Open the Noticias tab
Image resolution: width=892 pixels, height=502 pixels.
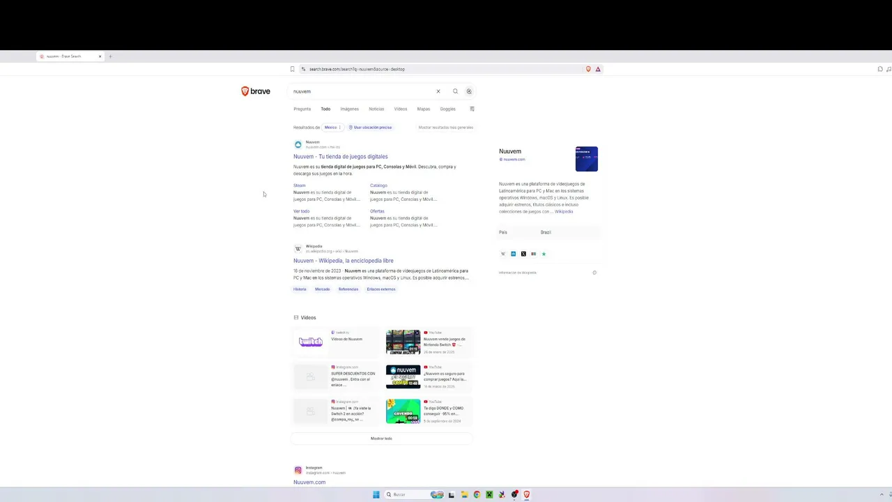tap(376, 109)
